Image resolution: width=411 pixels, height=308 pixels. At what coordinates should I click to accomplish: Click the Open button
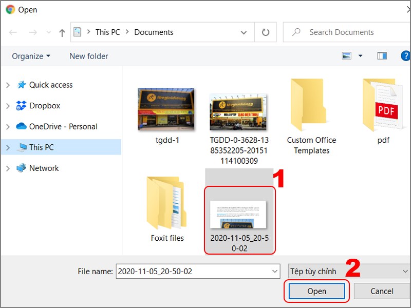click(x=316, y=291)
